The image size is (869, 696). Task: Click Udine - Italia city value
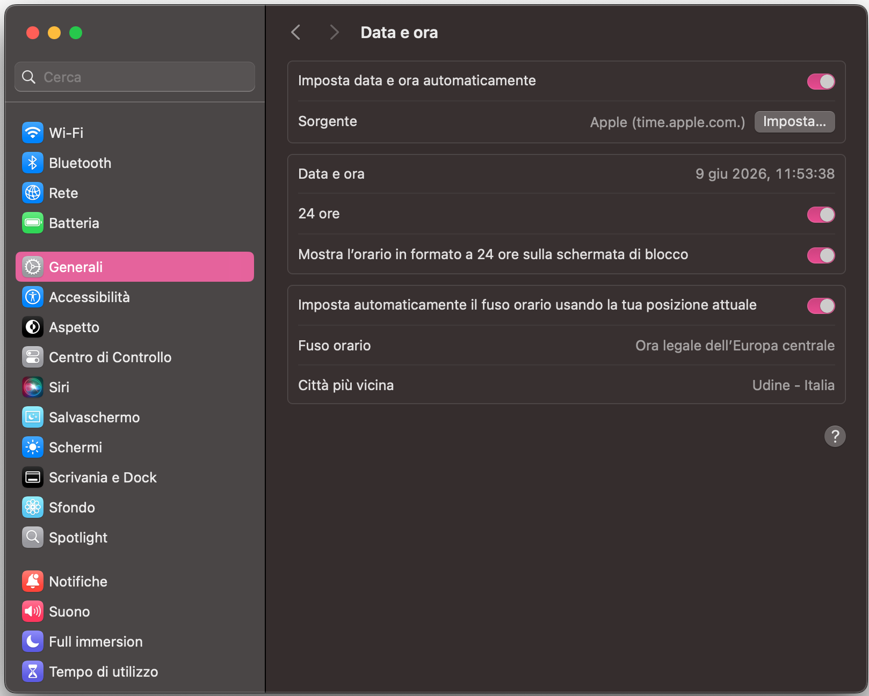(793, 385)
